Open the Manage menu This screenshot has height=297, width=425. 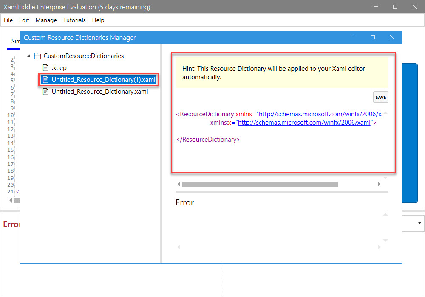46,20
